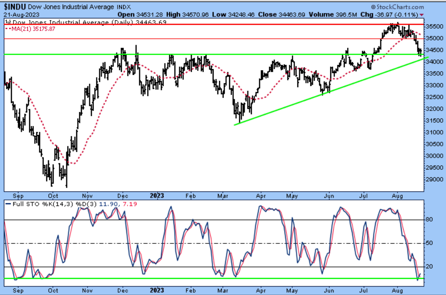This screenshot has height=295, width=446.
Task: Click Mar on the price chart axis
Action: (x=223, y=196)
